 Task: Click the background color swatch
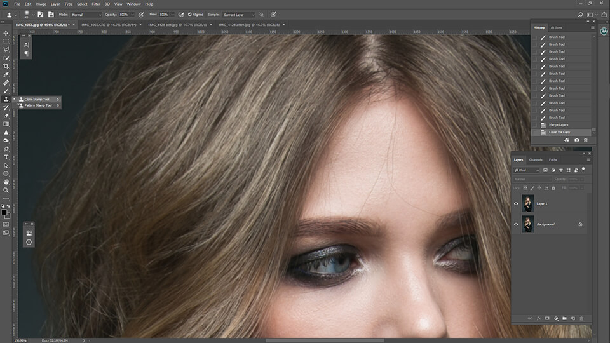8,216
